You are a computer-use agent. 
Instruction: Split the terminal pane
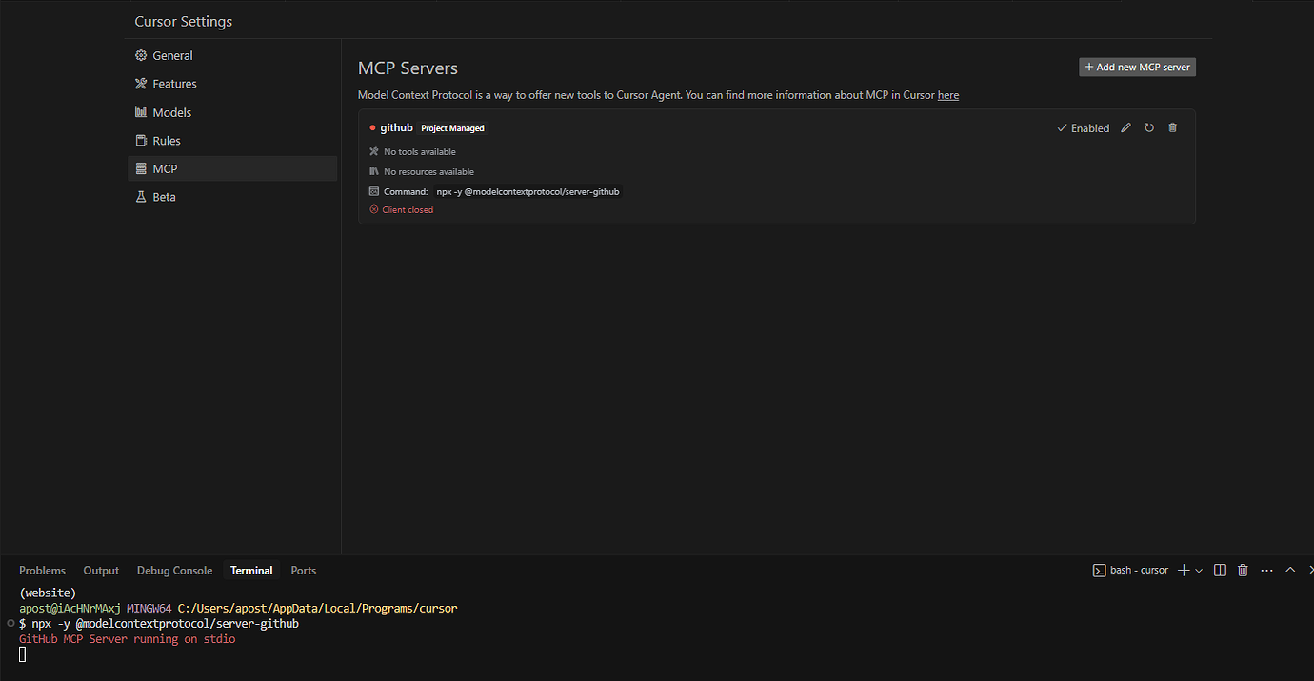click(1220, 571)
